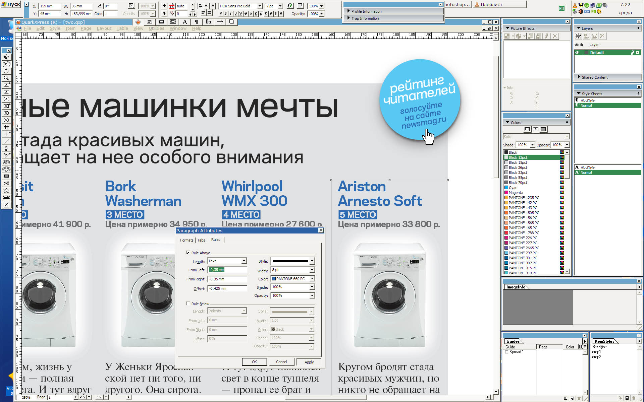Click the Underline type style button
This screenshot has height=402, width=644.
(x=235, y=14)
